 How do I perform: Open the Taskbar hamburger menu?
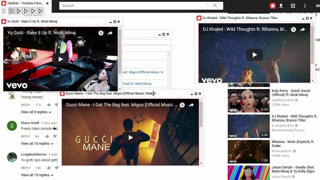click(x=3, y=11)
